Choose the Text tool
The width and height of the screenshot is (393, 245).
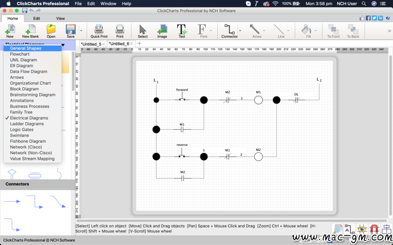click(x=181, y=31)
